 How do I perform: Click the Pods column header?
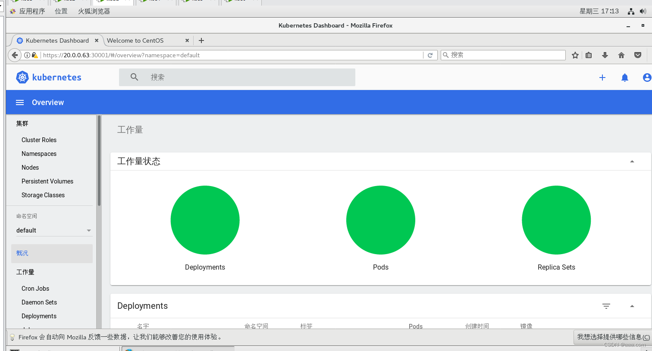click(416, 326)
